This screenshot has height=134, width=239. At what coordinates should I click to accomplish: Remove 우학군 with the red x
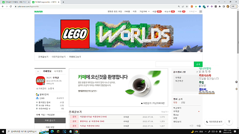click(x=199, y=111)
